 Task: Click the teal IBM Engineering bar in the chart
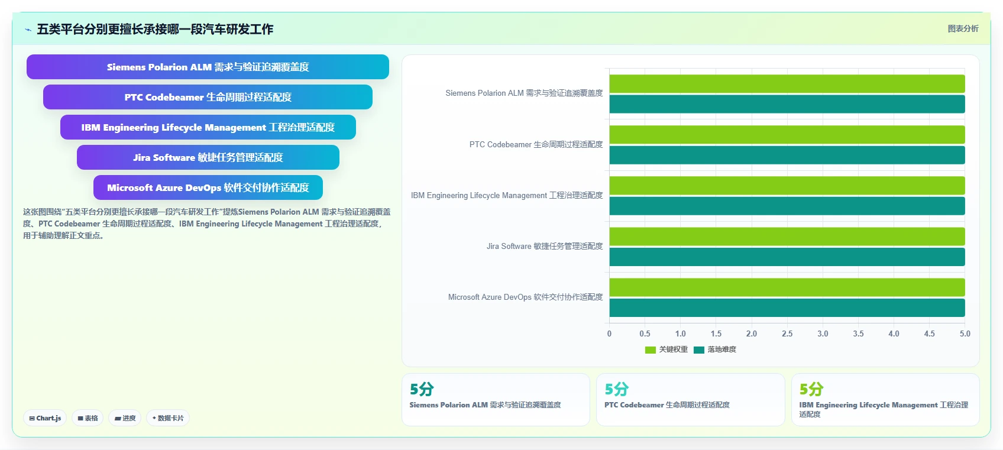pyautogui.click(x=787, y=206)
